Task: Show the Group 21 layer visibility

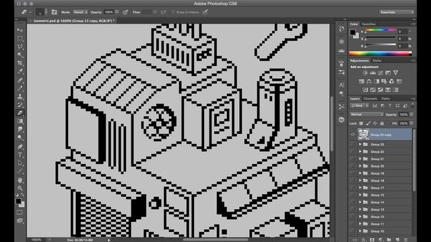Action: [x=353, y=159]
